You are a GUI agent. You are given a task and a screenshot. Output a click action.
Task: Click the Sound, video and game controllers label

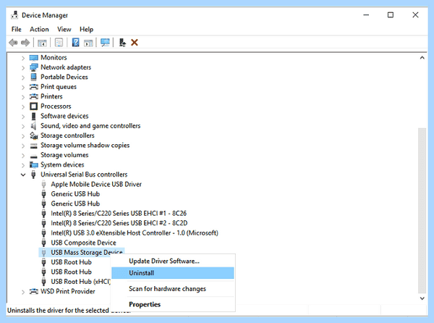pyautogui.click(x=90, y=126)
